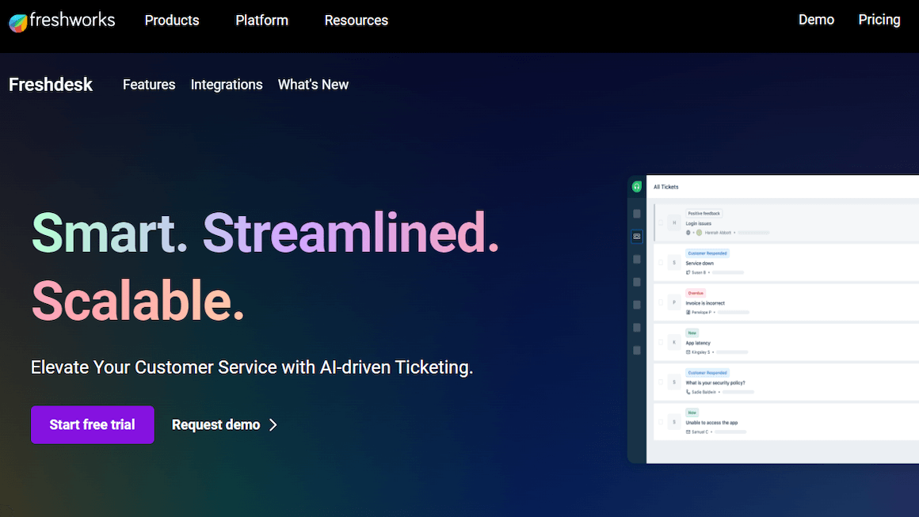Click the Start free trial button
This screenshot has width=919, height=517.
point(93,424)
